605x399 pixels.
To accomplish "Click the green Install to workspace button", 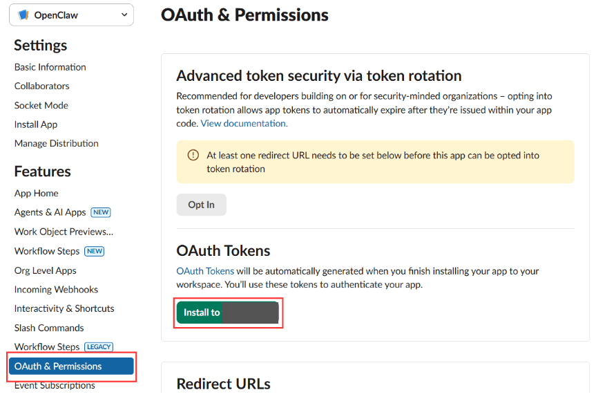I will pos(227,313).
